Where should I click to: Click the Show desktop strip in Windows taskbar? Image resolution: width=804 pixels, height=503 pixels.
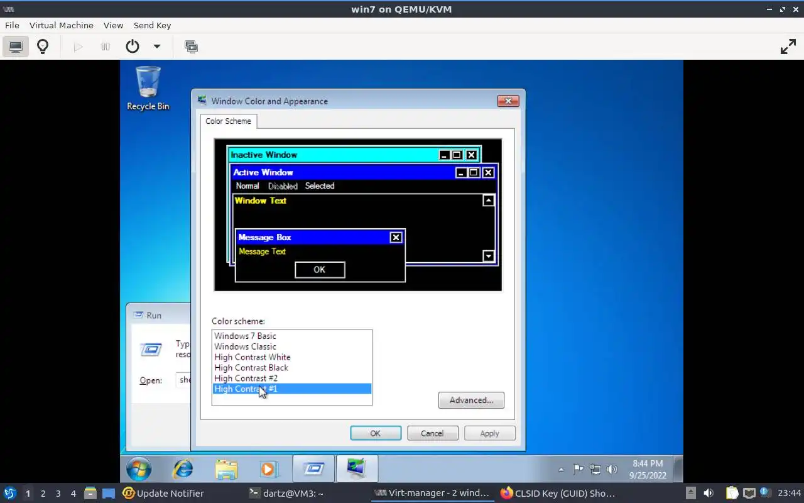678,469
